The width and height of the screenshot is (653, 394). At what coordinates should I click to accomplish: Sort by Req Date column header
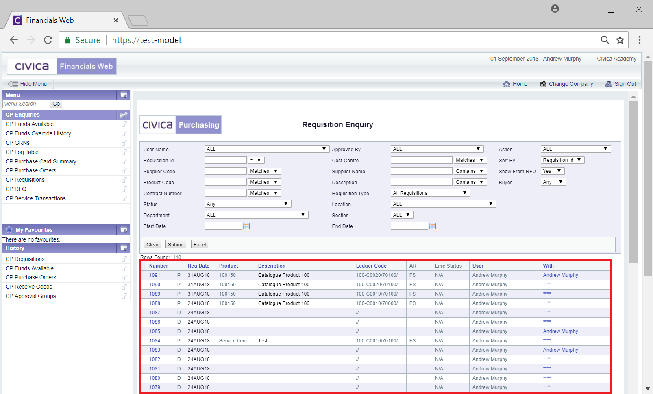(x=198, y=266)
